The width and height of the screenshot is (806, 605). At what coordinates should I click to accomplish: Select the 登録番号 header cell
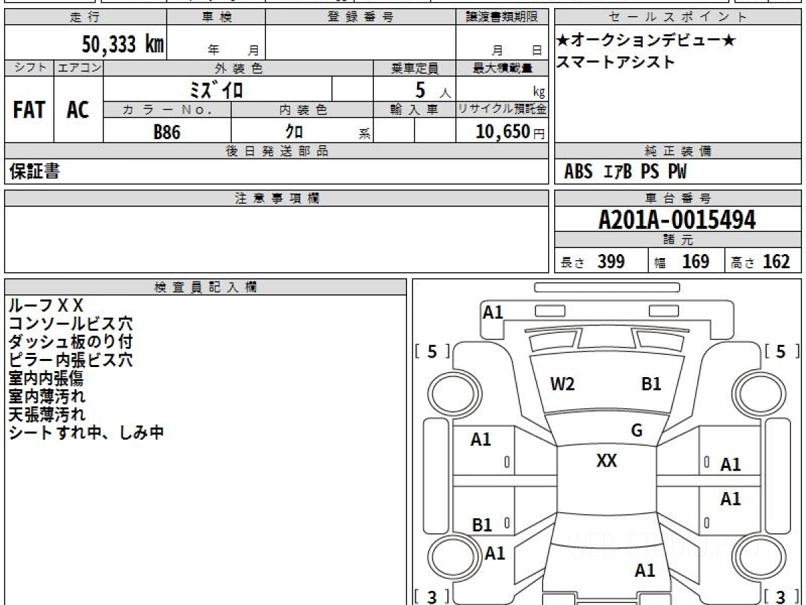361,17
